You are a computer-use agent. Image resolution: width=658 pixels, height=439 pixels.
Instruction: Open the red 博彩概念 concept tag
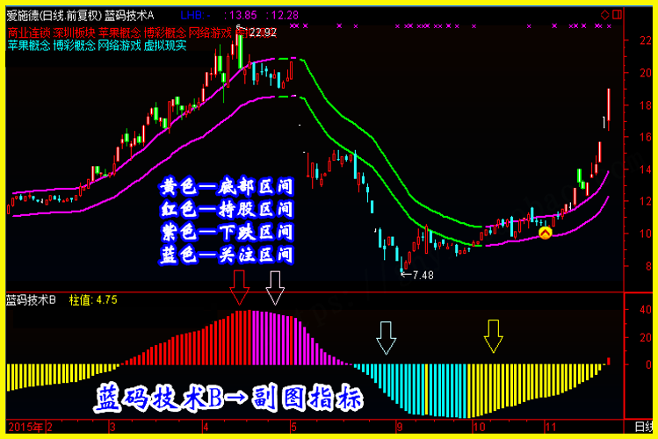coord(165,32)
